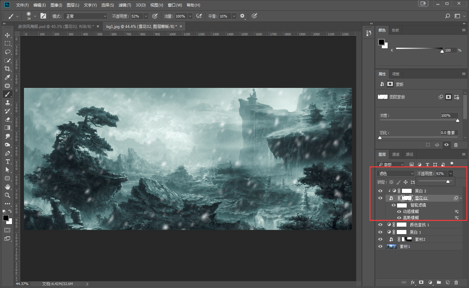This screenshot has height=288, width=469.
Task: Collapse the 雪花02 layer filter list
Action: point(461,198)
